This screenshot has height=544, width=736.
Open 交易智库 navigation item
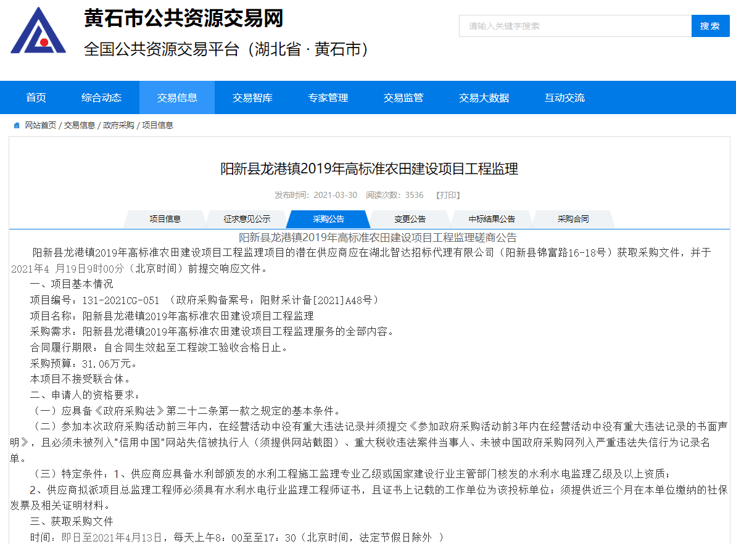click(252, 97)
